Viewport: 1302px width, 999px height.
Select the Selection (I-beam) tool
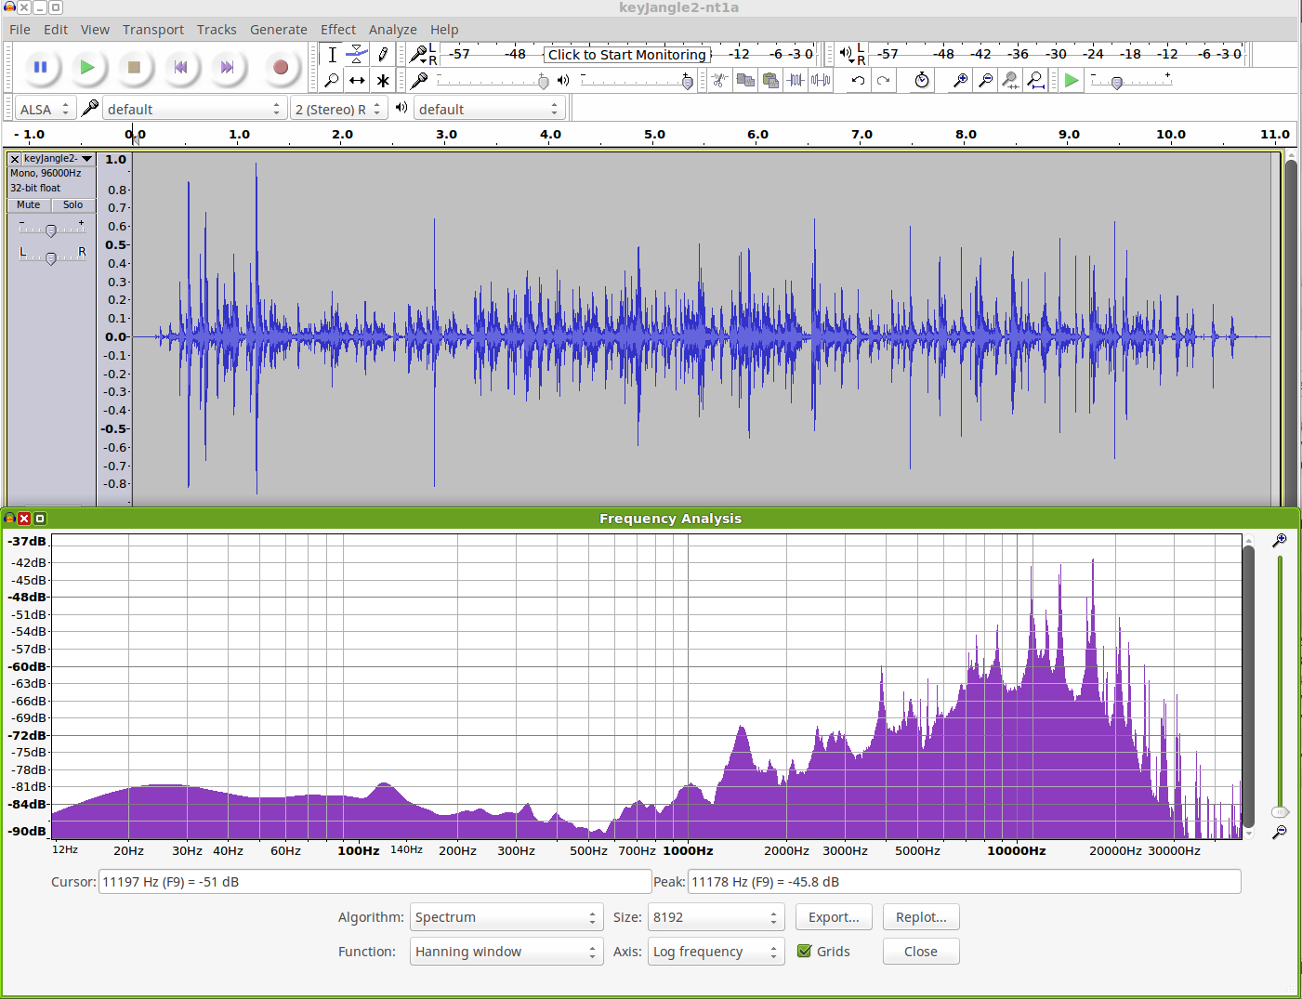tap(332, 55)
